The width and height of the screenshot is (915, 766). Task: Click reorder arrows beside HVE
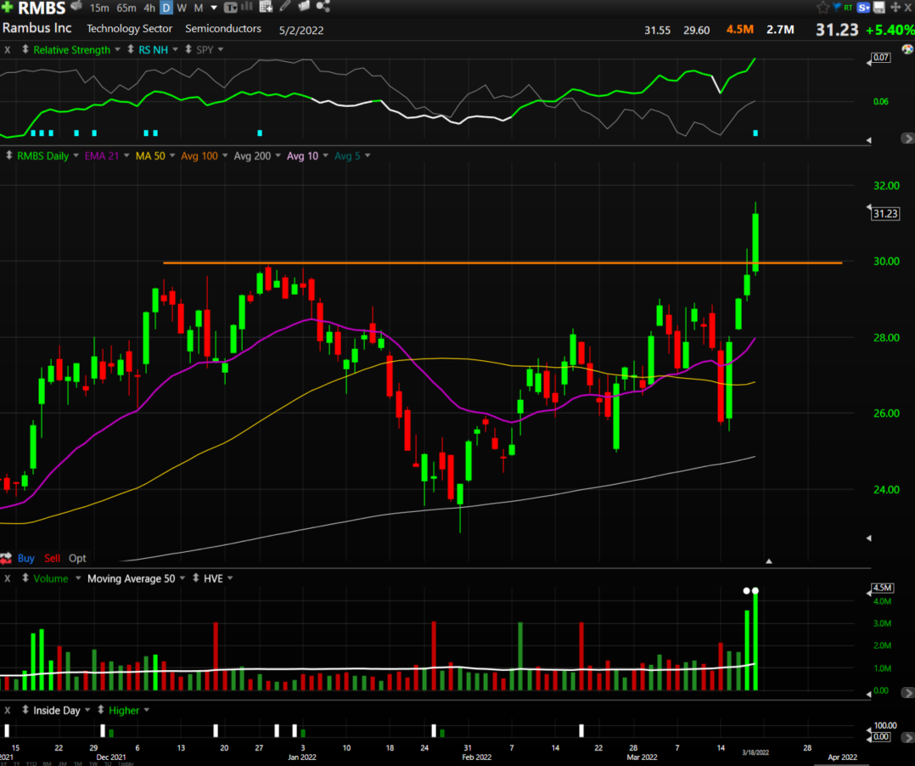coord(195,578)
